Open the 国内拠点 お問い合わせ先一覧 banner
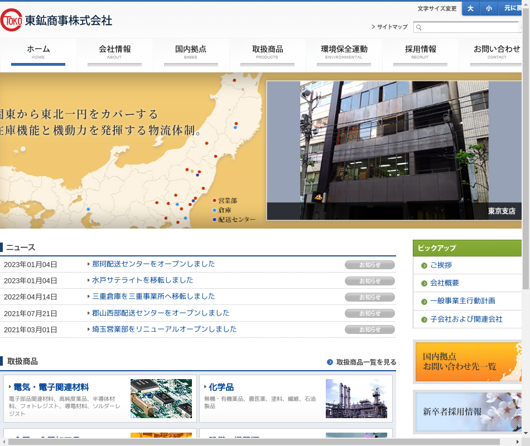530x446 pixels. click(468, 362)
